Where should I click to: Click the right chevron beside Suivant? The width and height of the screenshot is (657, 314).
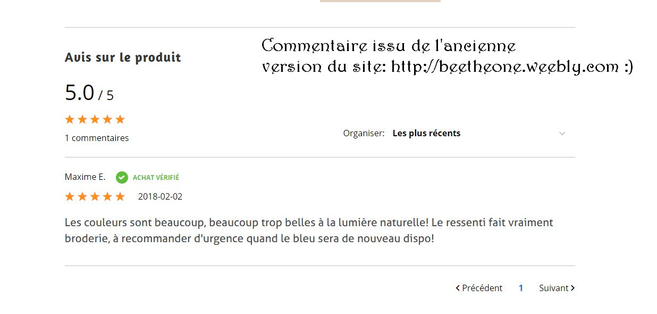pos(572,288)
